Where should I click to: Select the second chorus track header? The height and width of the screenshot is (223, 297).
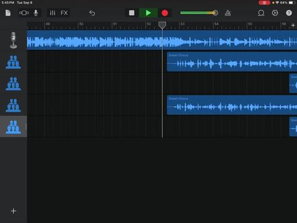coord(14,84)
